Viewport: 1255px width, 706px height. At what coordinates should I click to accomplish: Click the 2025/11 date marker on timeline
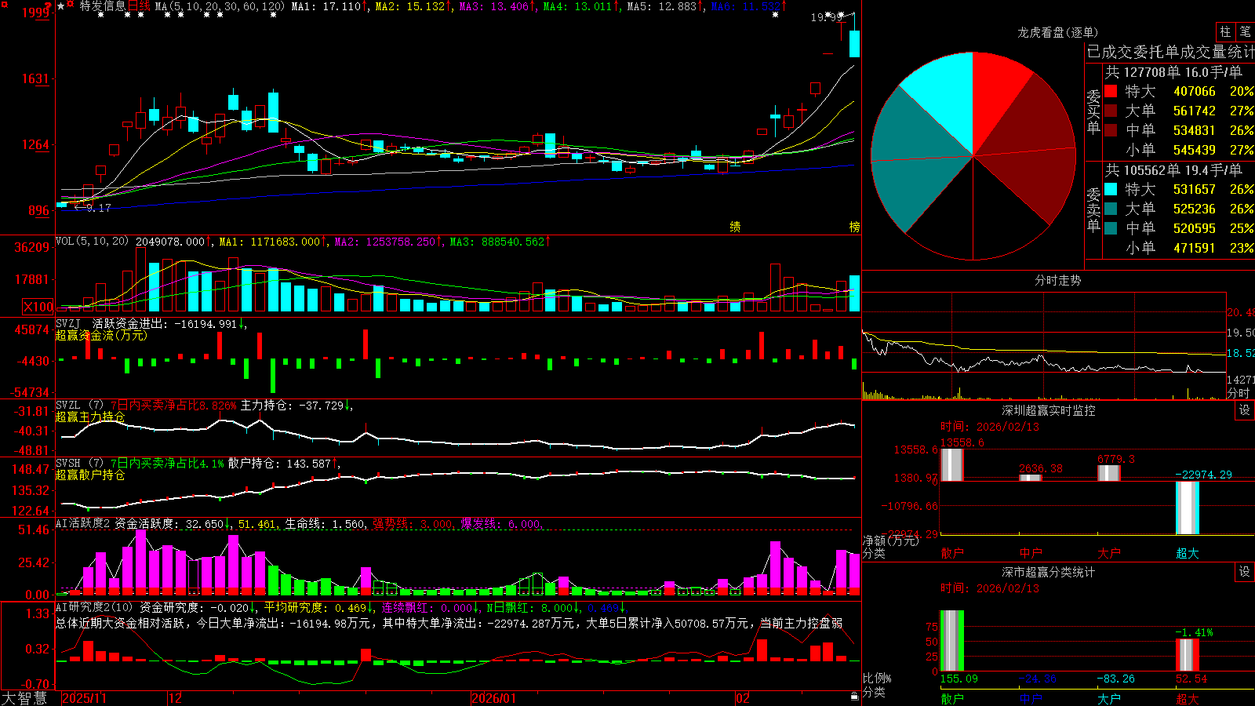[x=84, y=698]
